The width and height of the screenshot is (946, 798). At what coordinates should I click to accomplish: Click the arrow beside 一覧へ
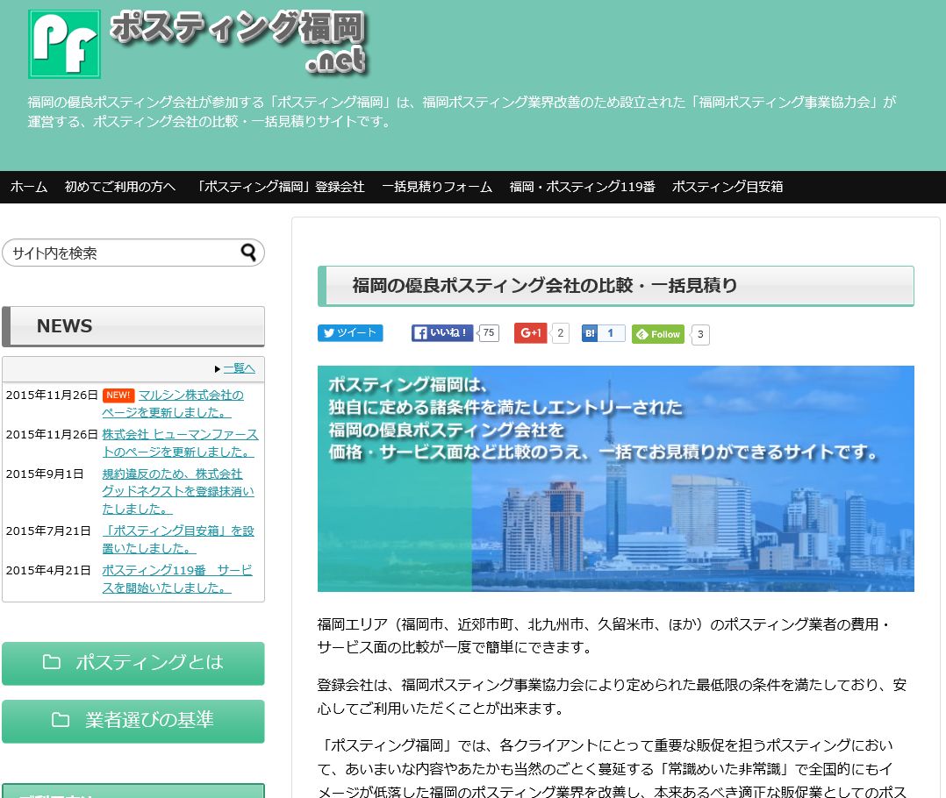[x=218, y=369]
